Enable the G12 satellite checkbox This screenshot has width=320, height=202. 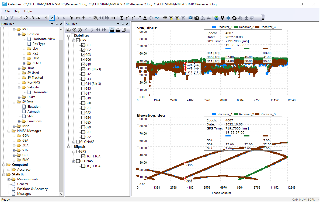(x=83, y=74)
